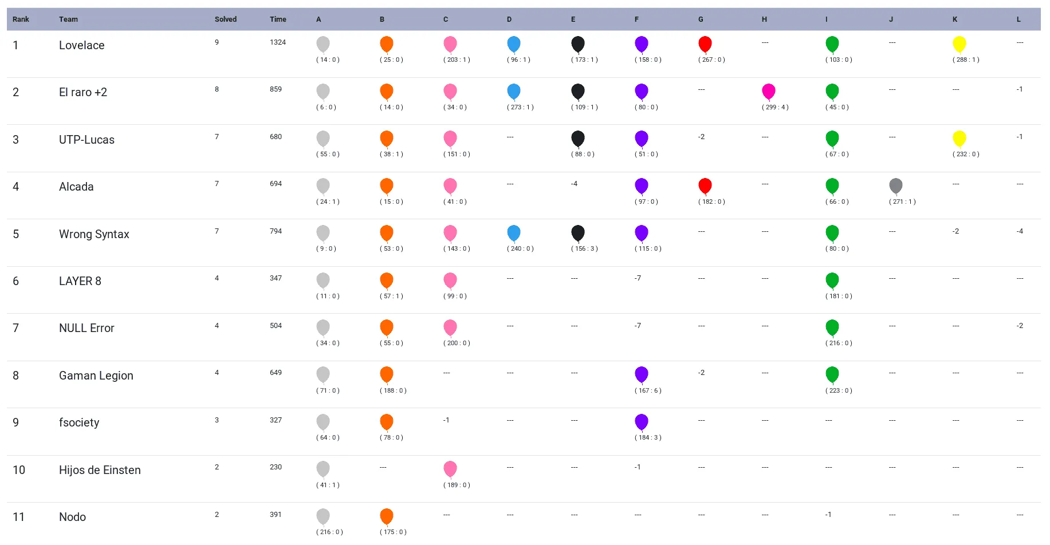Open the Lovelace team name
This screenshot has width=1050, height=545.
(81, 45)
